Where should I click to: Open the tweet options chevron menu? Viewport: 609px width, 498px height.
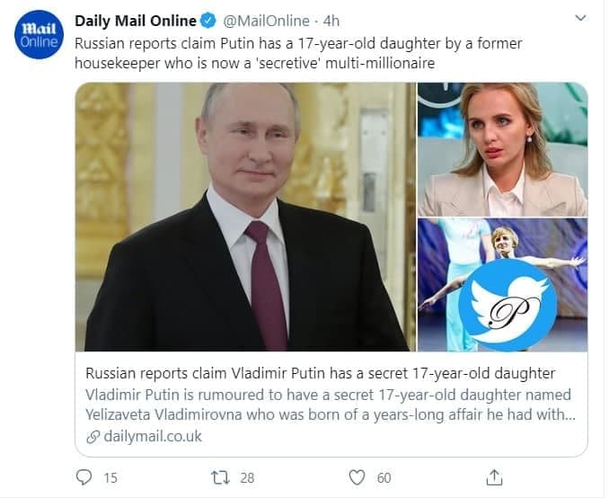581,19
